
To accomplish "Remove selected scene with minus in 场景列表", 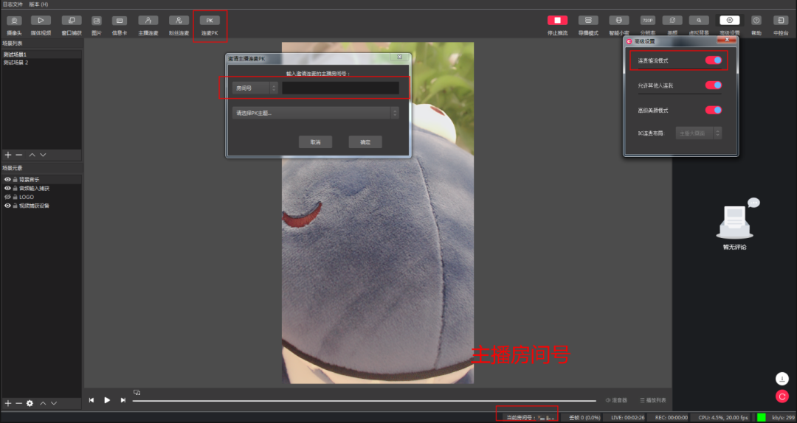I will point(18,155).
